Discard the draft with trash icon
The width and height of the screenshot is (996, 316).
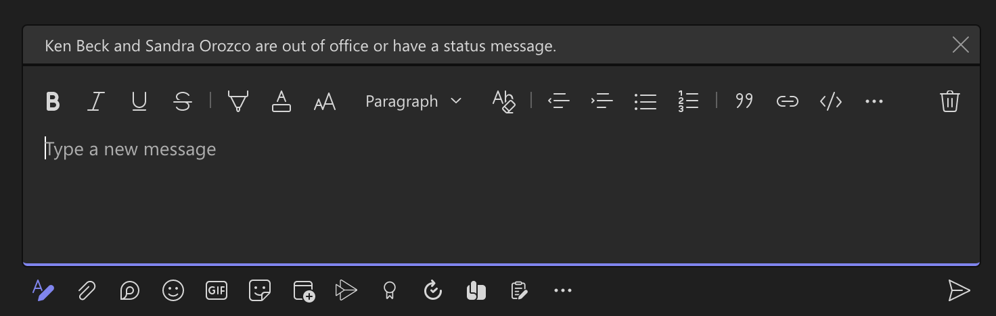950,101
